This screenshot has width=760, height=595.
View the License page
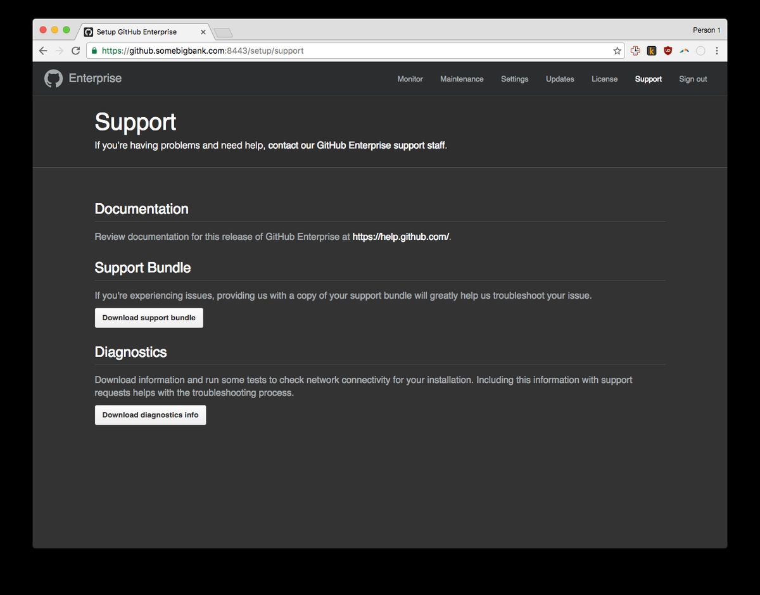click(x=604, y=78)
